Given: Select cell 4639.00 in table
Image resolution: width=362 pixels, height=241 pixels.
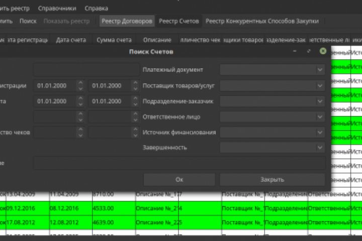Looking at the screenshot, I should coord(114,222).
